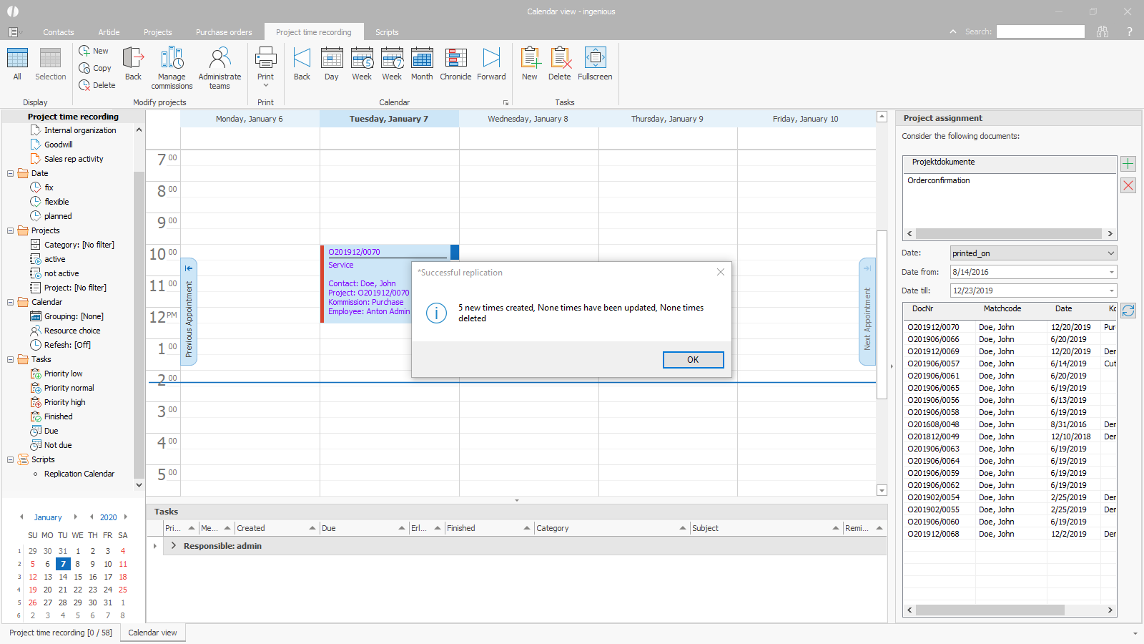1144x644 pixels.
Task: Switch to the Purchase orders tab
Action: coord(224,32)
